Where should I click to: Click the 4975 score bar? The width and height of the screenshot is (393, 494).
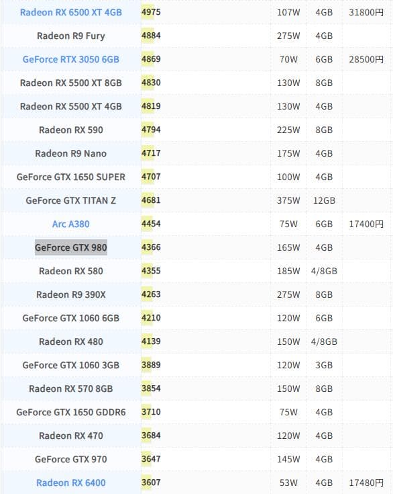[151, 12]
